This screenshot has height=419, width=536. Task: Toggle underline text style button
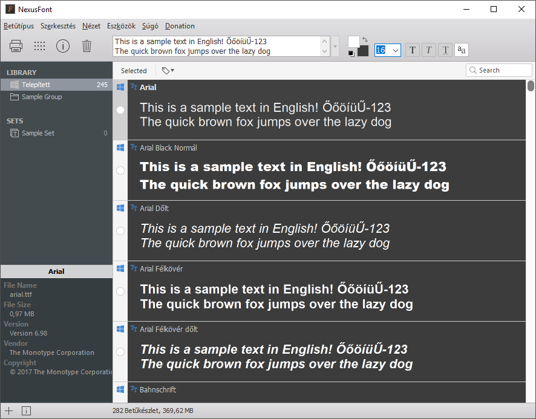pyautogui.click(x=445, y=50)
